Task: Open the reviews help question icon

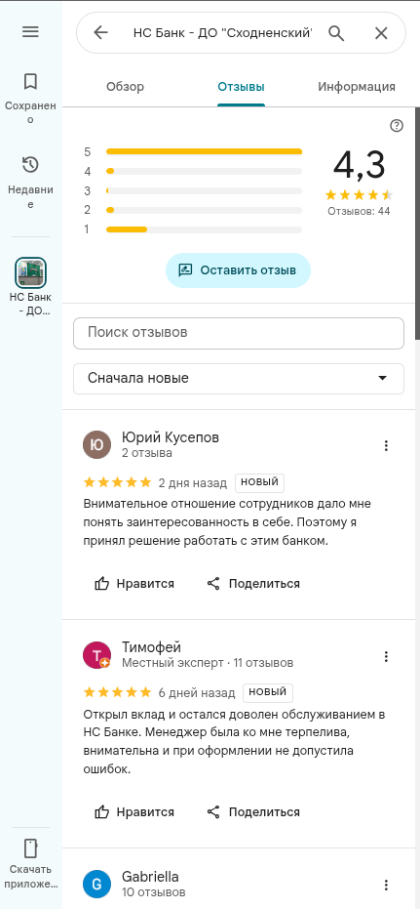Action: pos(397,126)
